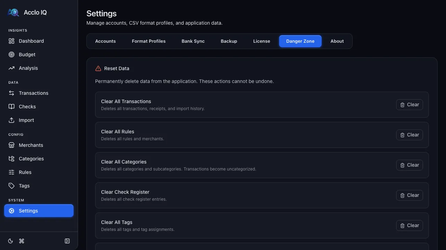
Task: Open Dashboard in the sidebar
Action: (39, 41)
